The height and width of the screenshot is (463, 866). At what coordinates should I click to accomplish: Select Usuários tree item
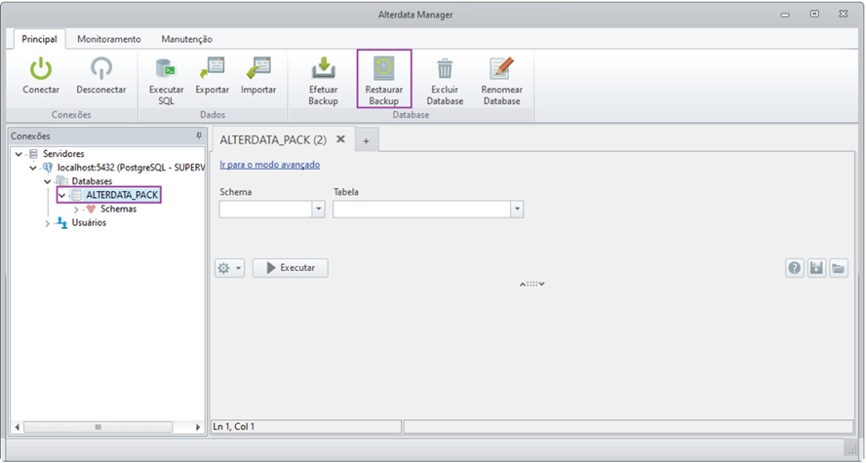pos(89,223)
